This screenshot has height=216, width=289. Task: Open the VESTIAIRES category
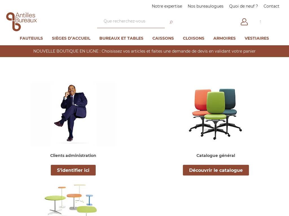(x=257, y=38)
